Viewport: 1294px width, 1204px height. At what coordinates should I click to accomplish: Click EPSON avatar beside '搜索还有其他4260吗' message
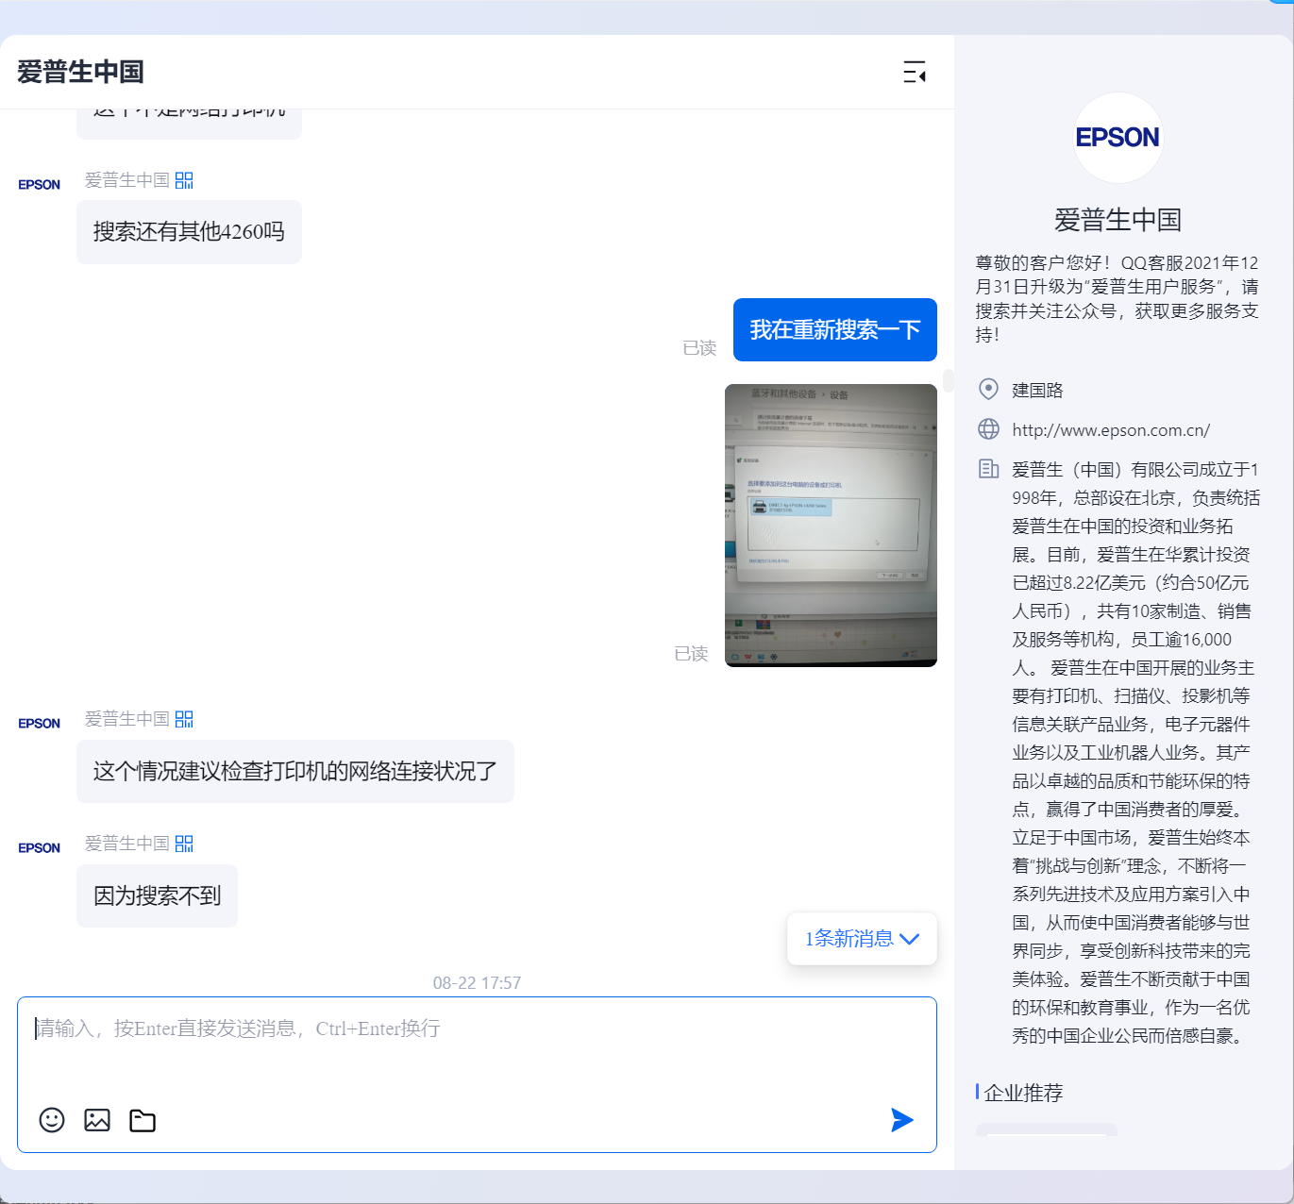(40, 185)
